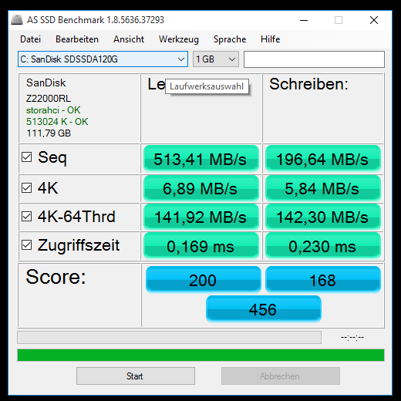Click the write score 168
Screen dimensions: 401x401
(323, 280)
